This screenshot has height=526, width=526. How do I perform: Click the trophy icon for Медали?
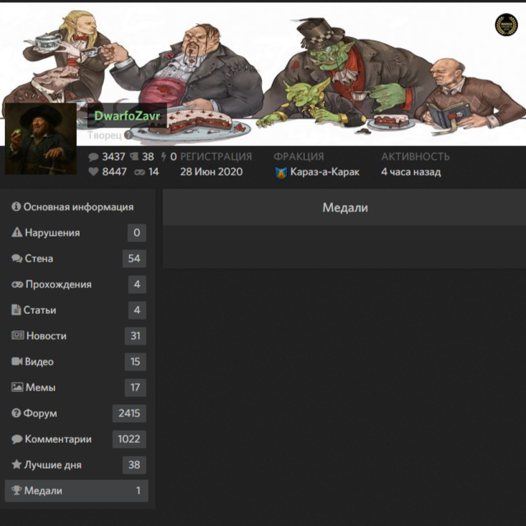(x=17, y=490)
